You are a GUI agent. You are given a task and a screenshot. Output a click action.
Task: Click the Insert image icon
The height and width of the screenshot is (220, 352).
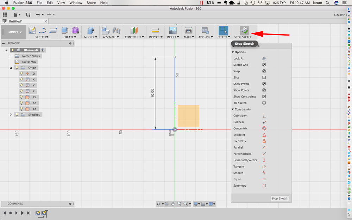[x=172, y=30]
